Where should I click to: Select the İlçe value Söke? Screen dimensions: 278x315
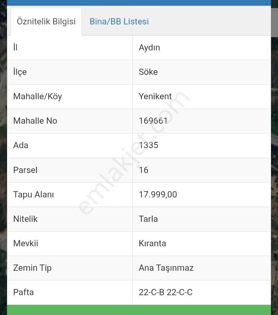coord(148,72)
